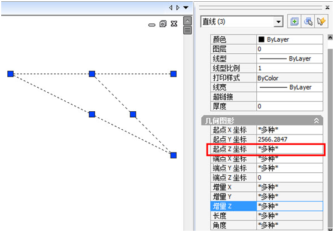The height and width of the screenshot is (232, 334).
Task: Toggle PICKADD value icon
Action: pyautogui.click(x=294, y=22)
